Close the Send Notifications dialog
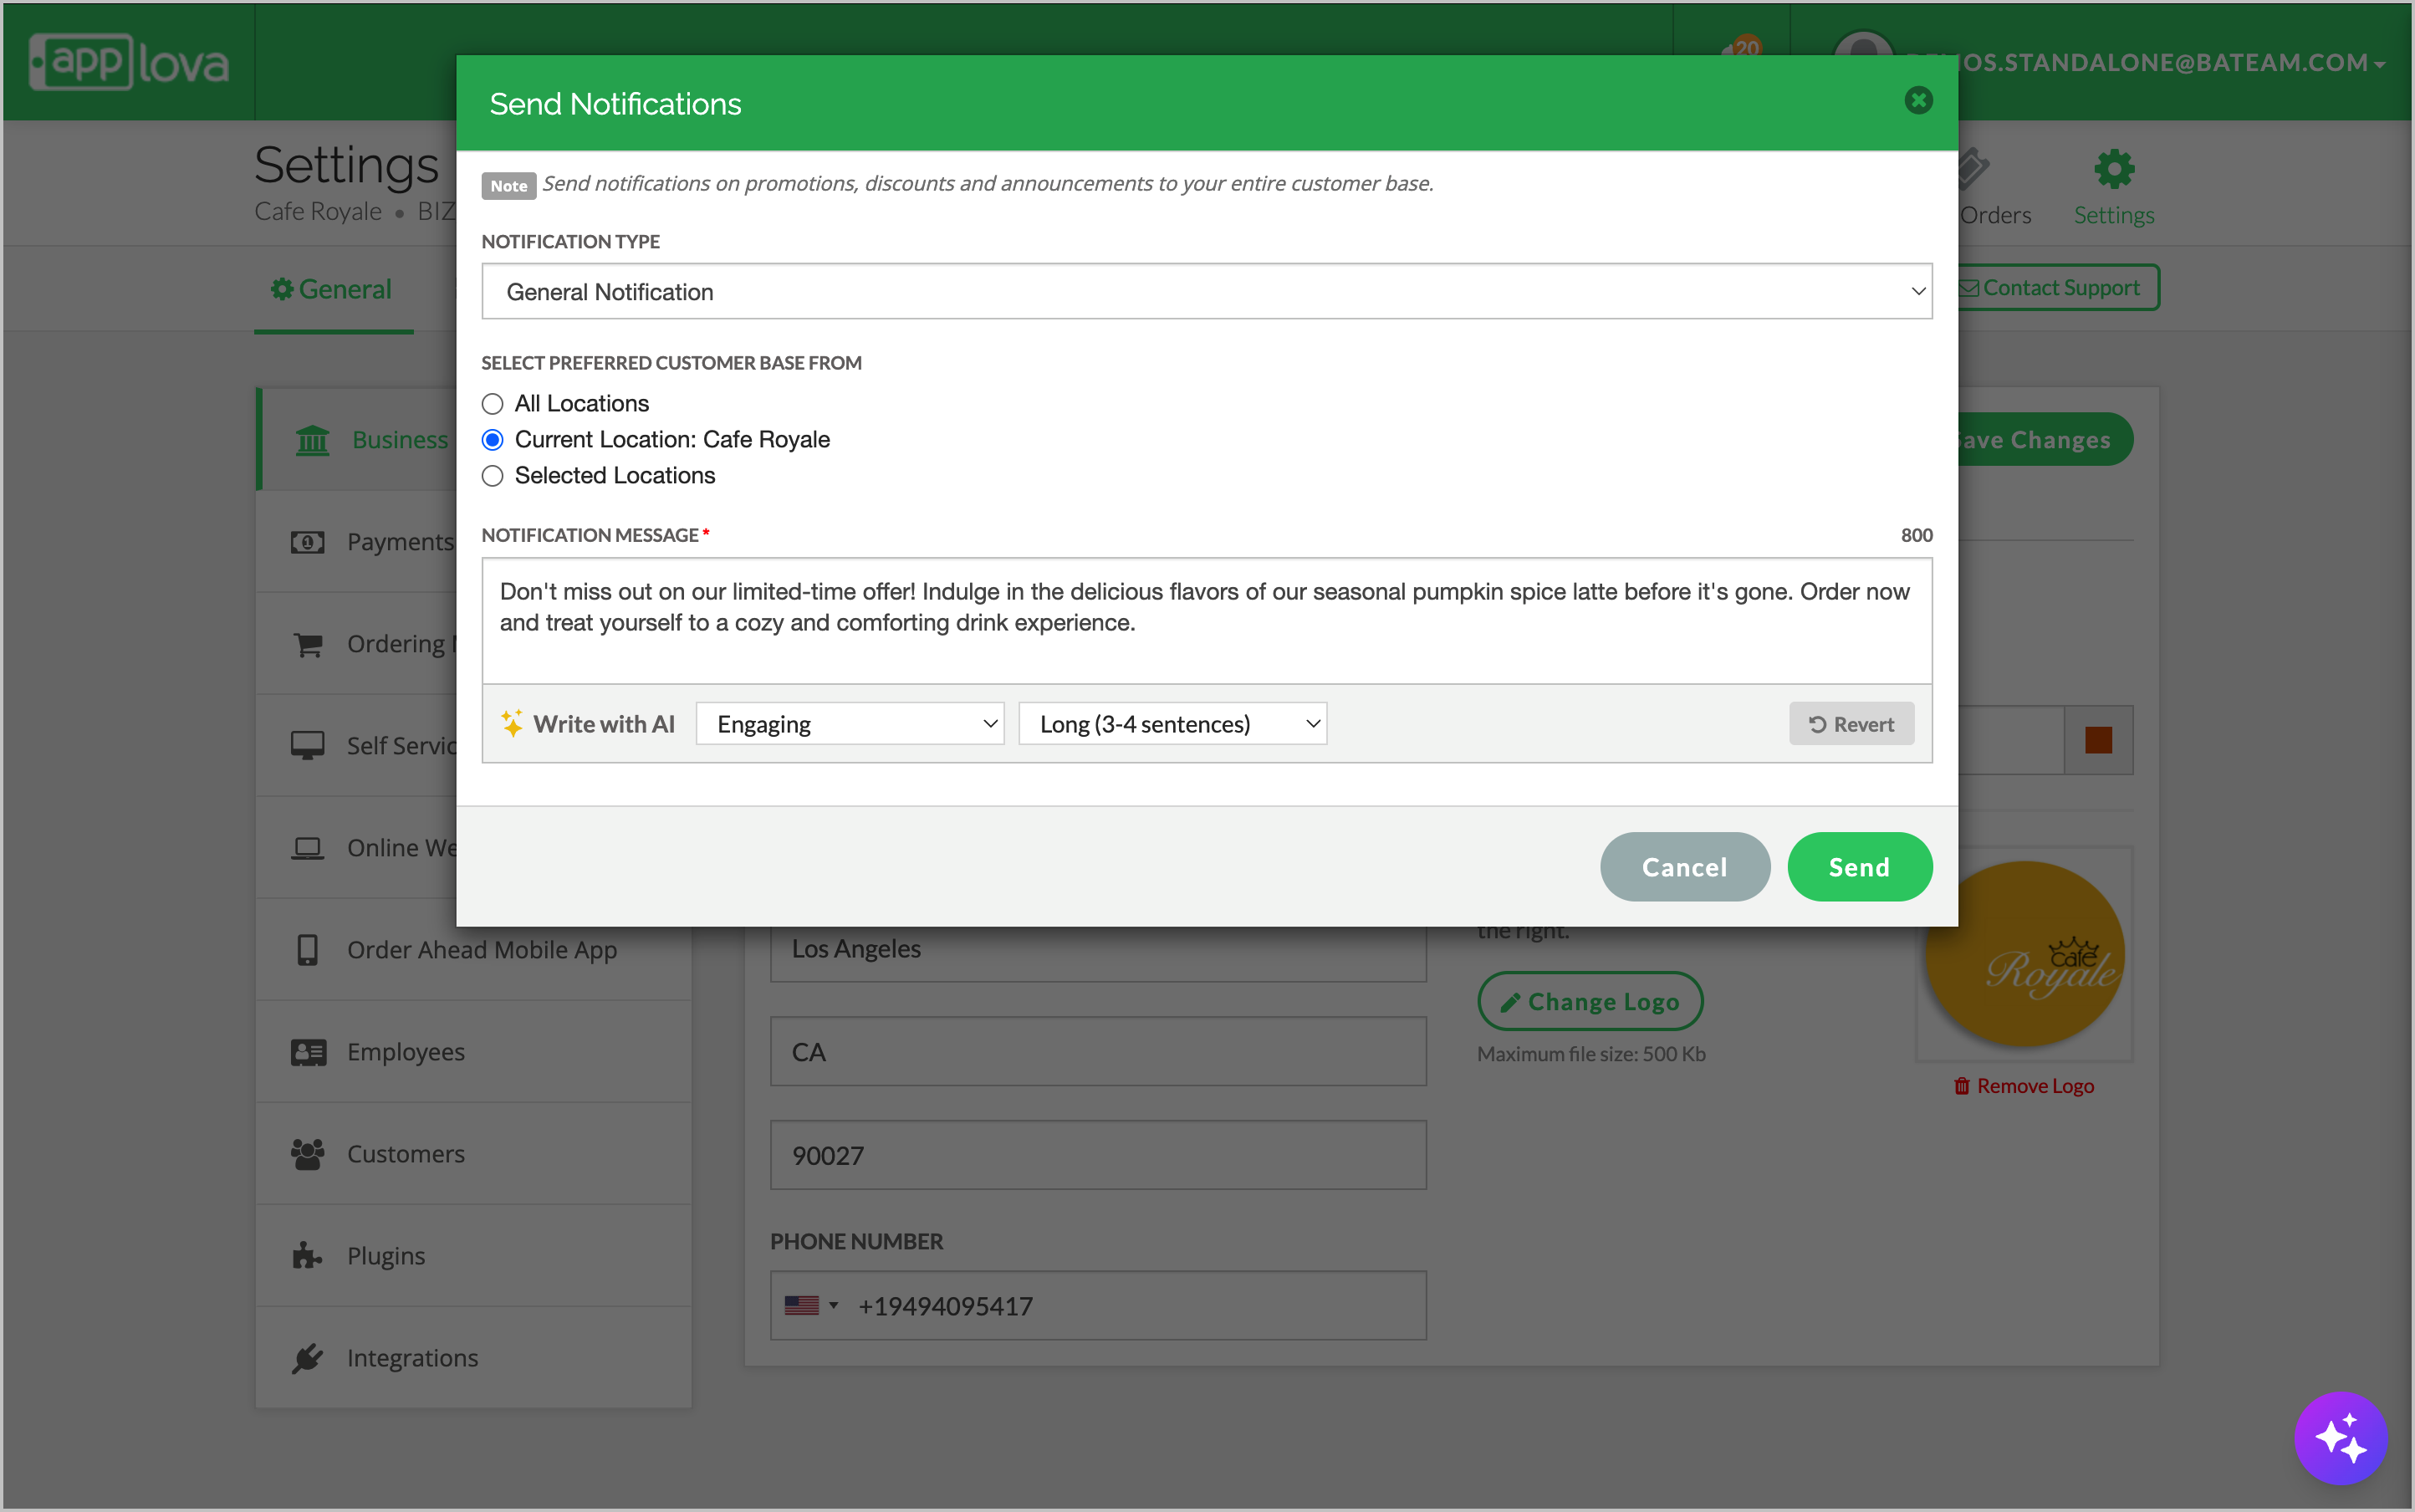Image resolution: width=2415 pixels, height=1512 pixels. (1918, 101)
